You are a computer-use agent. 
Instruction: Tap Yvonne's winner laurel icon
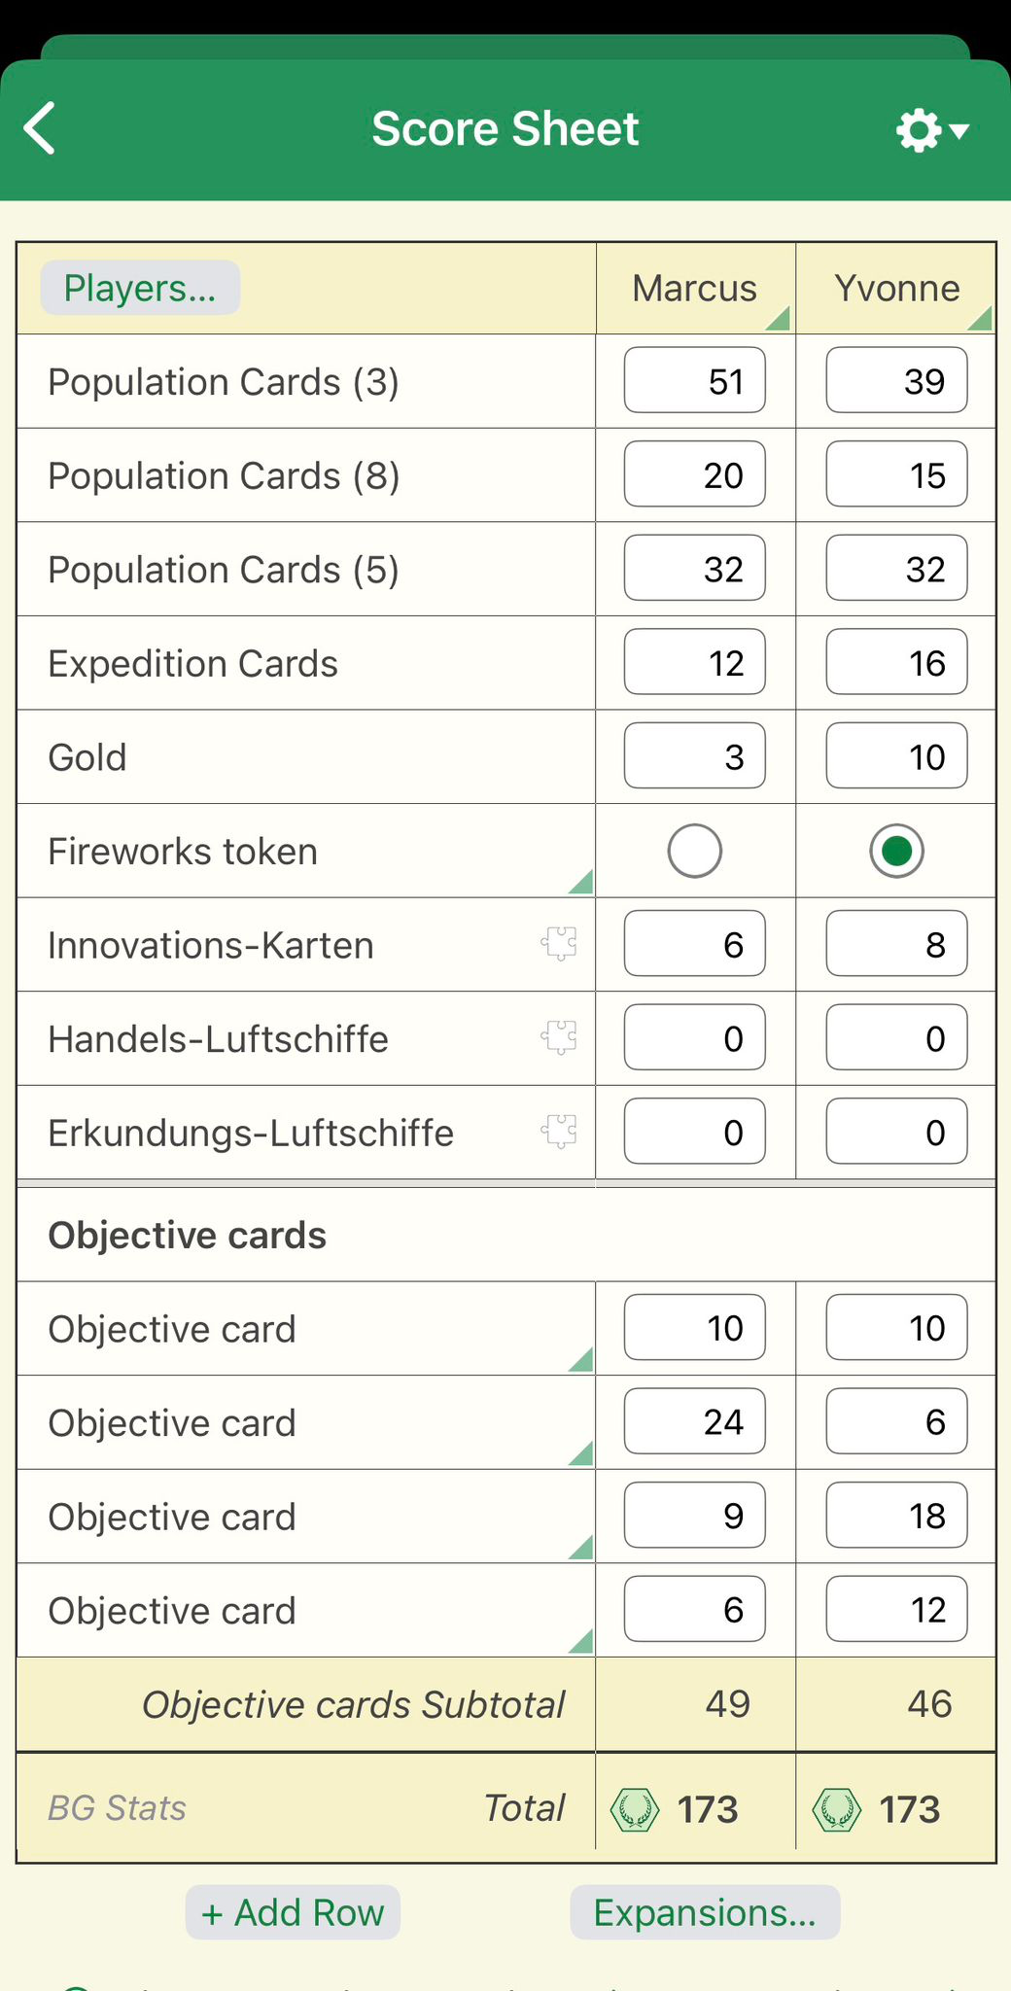836,1809
